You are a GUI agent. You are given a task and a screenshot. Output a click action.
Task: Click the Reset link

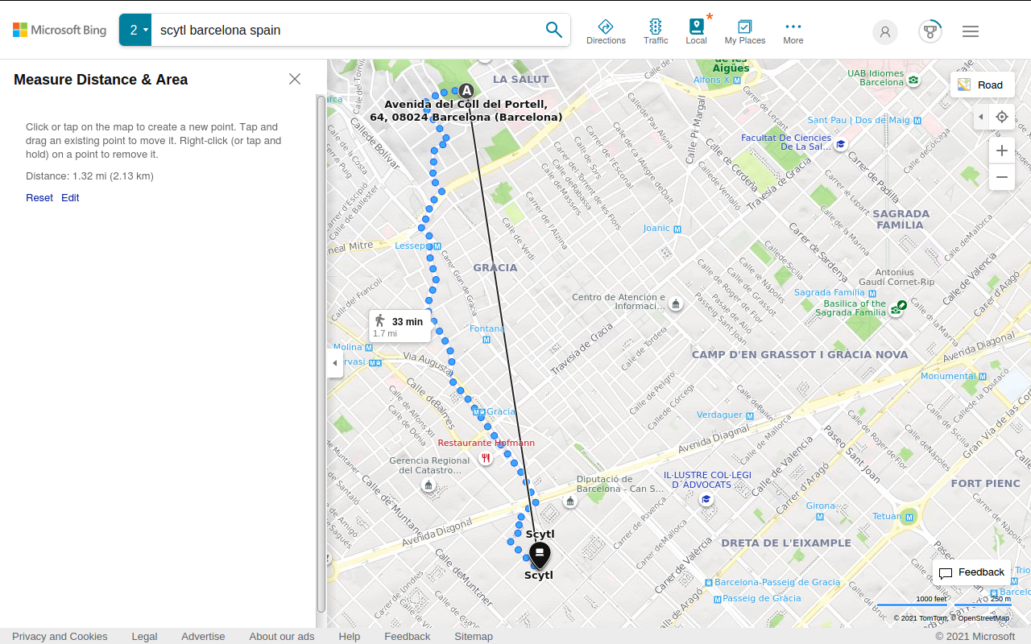pyautogui.click(x=39, y=198)
